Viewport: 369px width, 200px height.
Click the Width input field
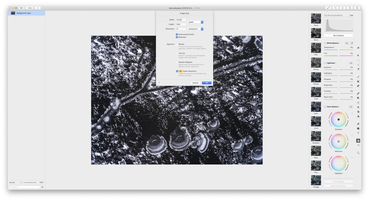(x=181, y=20)
